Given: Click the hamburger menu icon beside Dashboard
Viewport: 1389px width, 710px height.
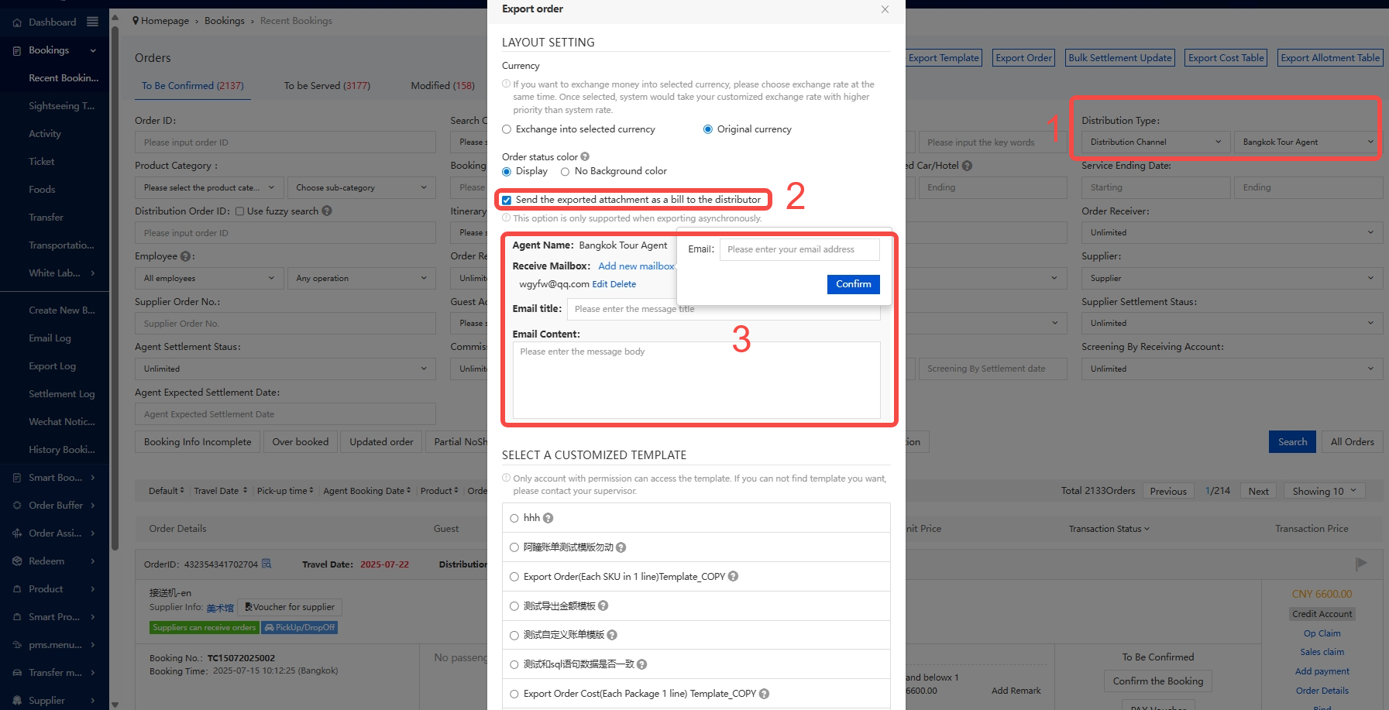Looking at the screenshot, I should pos(92,22).
